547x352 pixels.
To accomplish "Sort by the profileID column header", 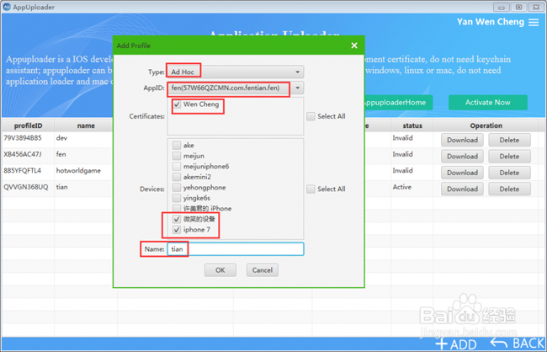I will pos(28,125).
